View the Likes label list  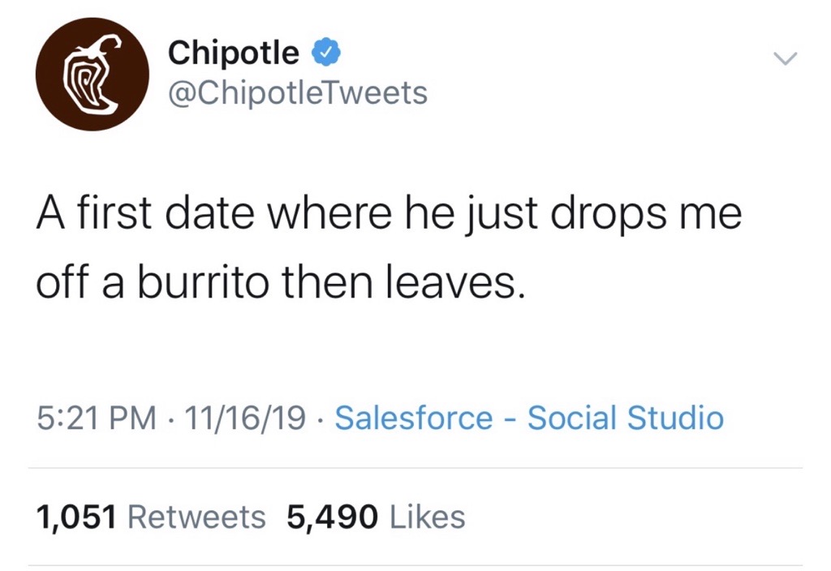(428, 517)
